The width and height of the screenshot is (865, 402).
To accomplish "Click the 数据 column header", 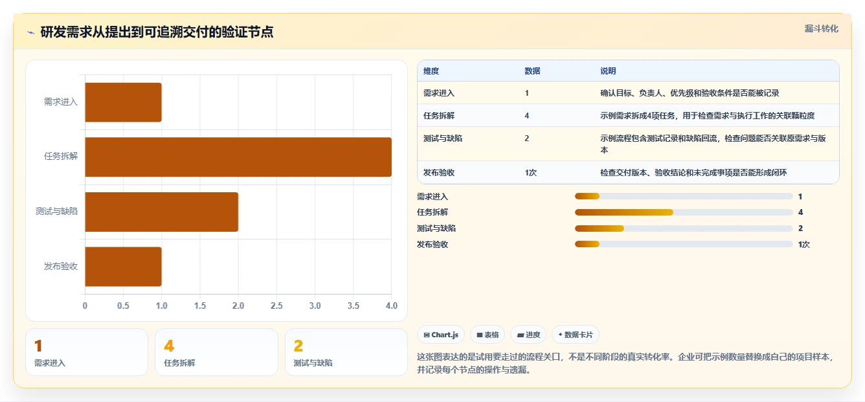I will point(532,71).
